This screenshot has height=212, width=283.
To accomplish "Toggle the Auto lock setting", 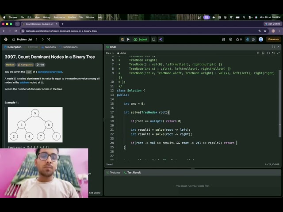I will 122,53.
